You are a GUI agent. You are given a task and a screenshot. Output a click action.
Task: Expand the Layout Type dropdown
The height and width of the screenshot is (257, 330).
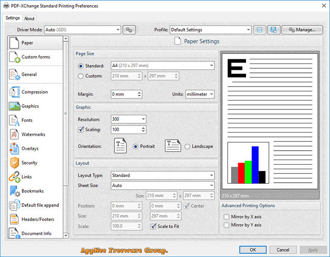click(x=163, y=175)
